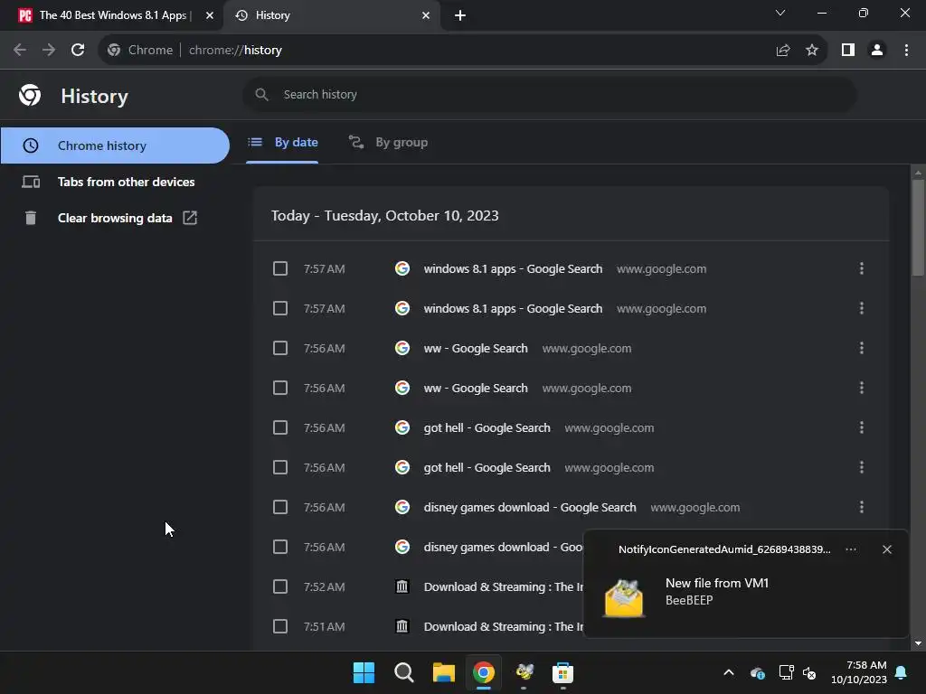
Task: Click the forward navigation arrow
Action: pos(49,51)
